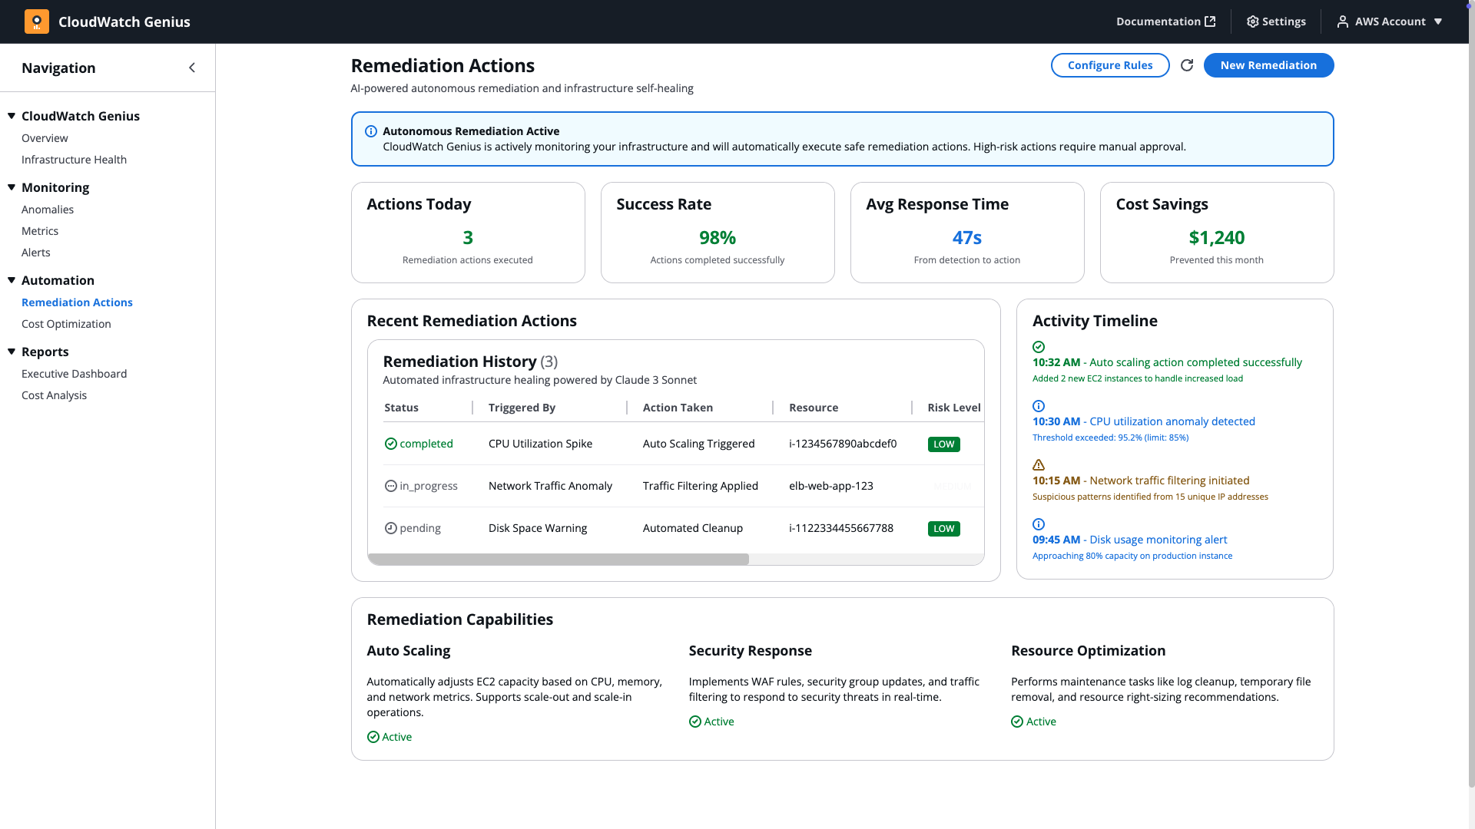Click the pending clock icon for Disk Space Warning

tap(390, 528)
